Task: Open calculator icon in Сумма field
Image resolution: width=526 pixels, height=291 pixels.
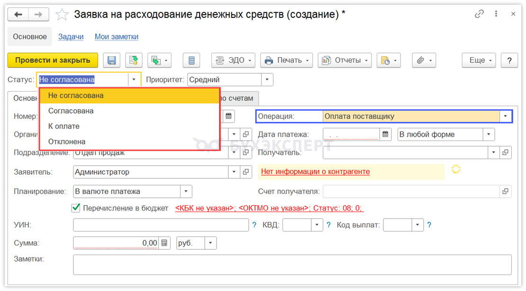Action: click(x=164, y=243)
